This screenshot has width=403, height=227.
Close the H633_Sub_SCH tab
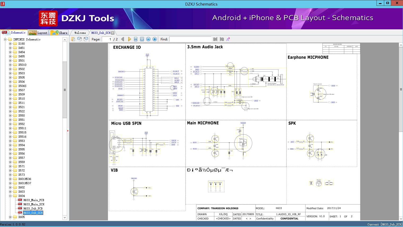click(113, 33)
